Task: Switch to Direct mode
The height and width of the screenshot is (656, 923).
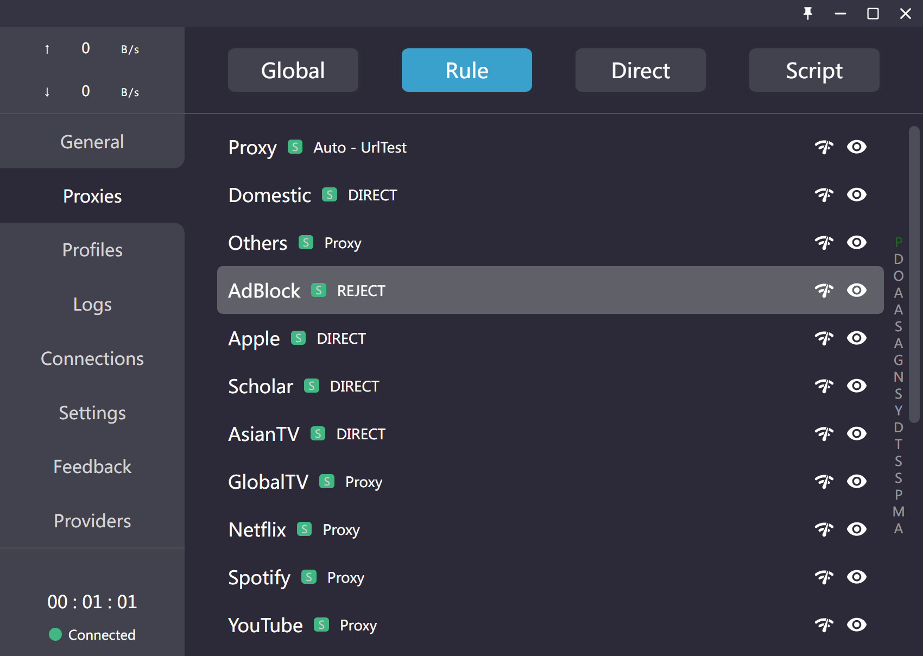Action: pos(641,70)
